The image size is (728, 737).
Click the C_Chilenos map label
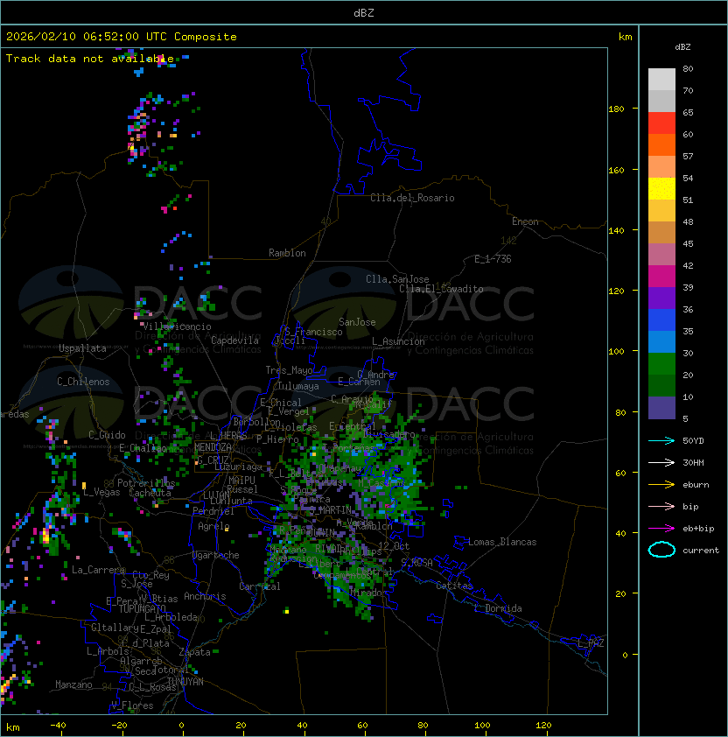pos(83,382)
